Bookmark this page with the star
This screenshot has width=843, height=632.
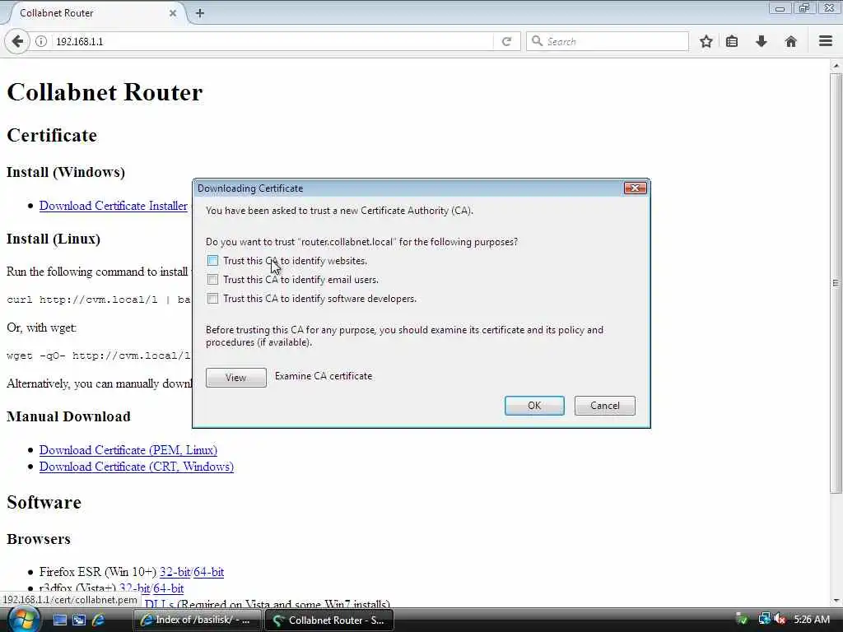706,41
